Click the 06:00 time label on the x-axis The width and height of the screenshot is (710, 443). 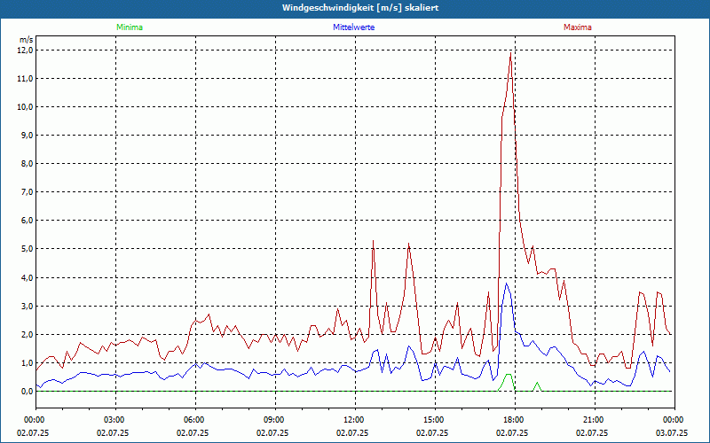click(194, 420)
